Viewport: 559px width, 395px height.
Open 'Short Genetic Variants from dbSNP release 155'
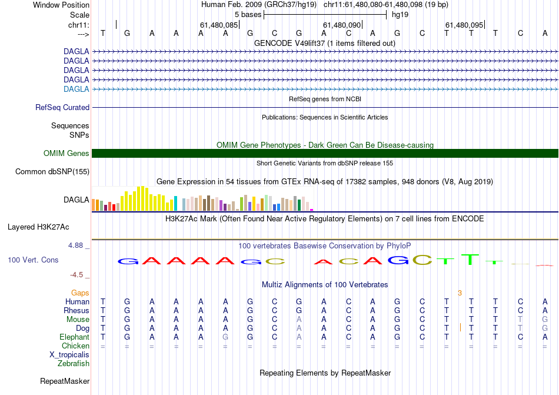pos(325,163)
